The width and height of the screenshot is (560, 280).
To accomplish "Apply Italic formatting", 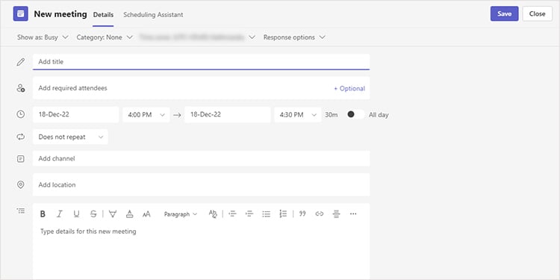I will click(59, 214).
